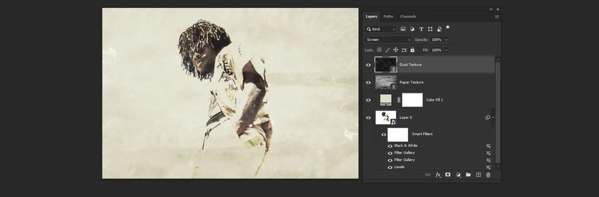Filter for smart object layers
This screenshot has width=599, height=197.
click(439, 29)
